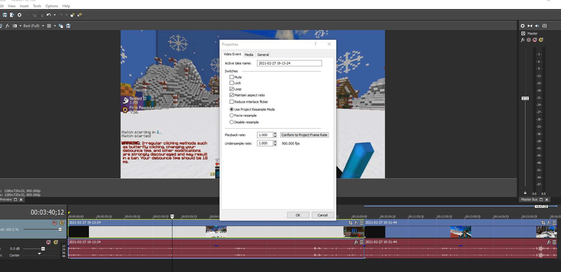Open menu of first video event 19-13-24

pos(362,223)
